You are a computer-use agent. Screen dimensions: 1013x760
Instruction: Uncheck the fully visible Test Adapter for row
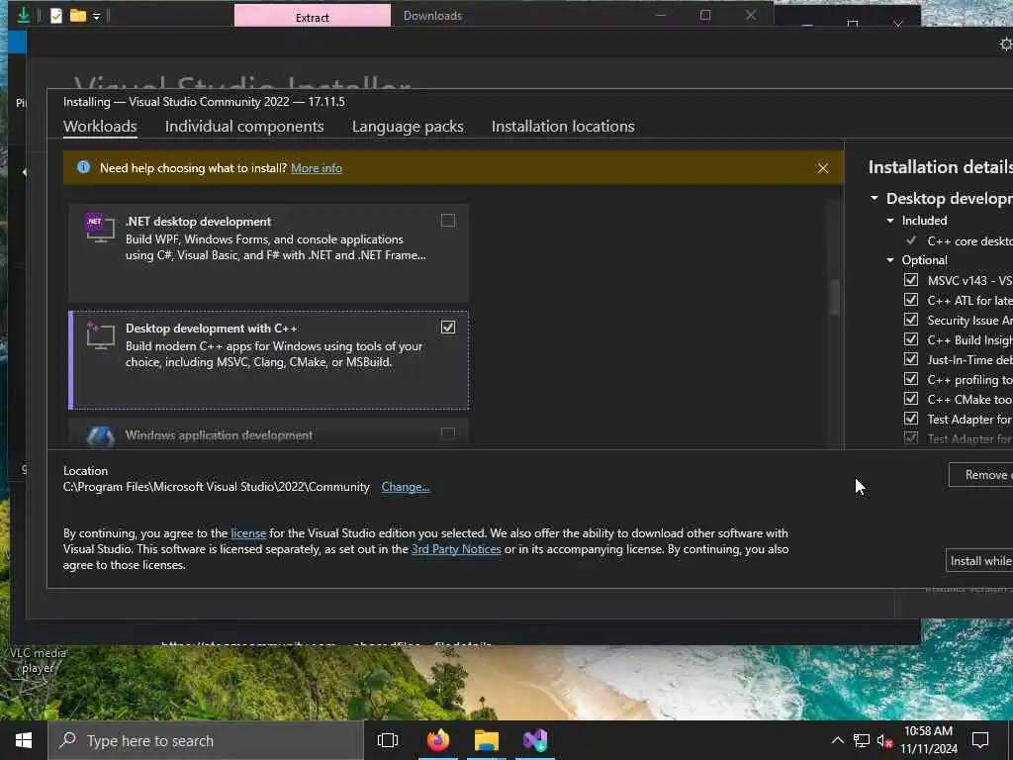[x=911, y=419]
